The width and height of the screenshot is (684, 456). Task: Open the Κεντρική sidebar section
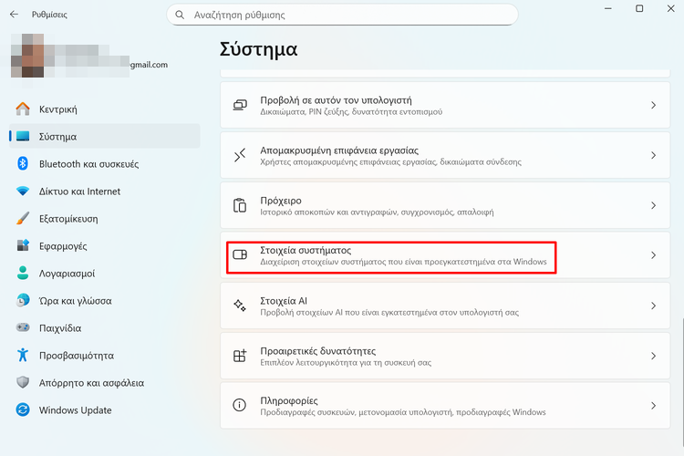point(58,109)
